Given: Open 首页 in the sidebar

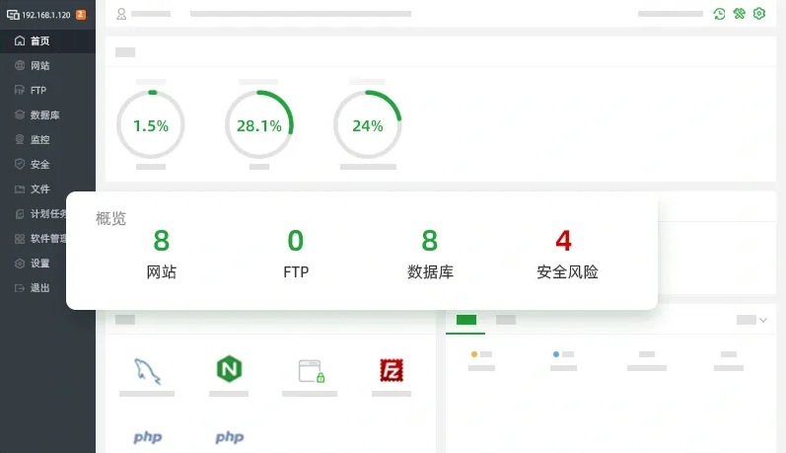Looking at the screenshot, I should tap(39, 41).
